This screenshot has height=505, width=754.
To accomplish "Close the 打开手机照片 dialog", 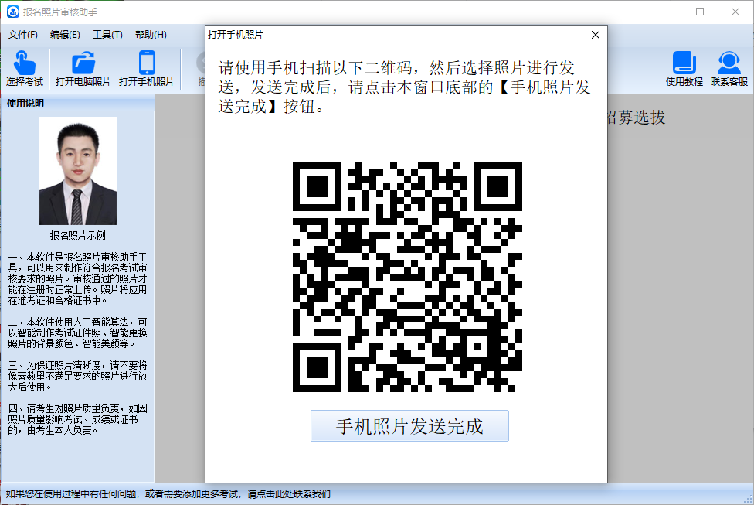I will coord(596,35).
